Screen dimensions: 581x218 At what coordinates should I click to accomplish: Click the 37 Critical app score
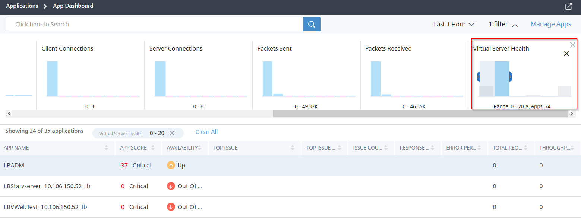[136, 166]
